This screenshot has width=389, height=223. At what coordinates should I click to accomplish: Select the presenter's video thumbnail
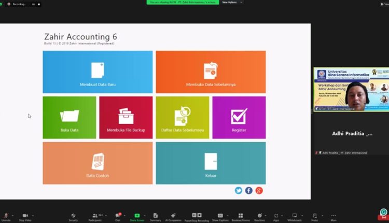click(x=351, y=89)
